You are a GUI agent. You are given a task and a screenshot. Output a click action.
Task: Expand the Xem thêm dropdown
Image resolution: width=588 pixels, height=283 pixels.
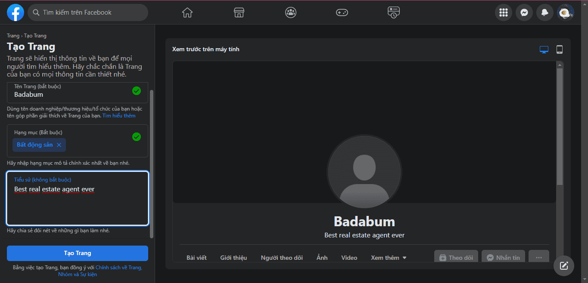click(389, 258)
